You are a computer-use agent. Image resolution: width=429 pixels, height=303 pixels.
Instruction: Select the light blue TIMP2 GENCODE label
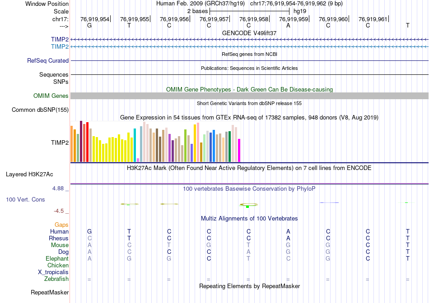60,47
